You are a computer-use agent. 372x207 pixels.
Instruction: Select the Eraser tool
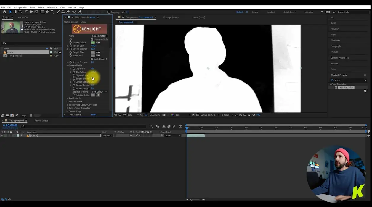pyautogui.click(x=68, y=12)
